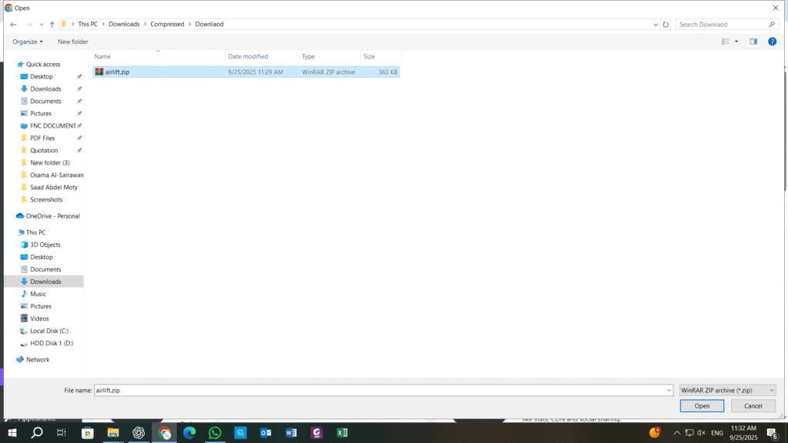This screenshot has height=443, width=788.
Task: Open pinned Documents in Quick access
Action: coord(45,101)
